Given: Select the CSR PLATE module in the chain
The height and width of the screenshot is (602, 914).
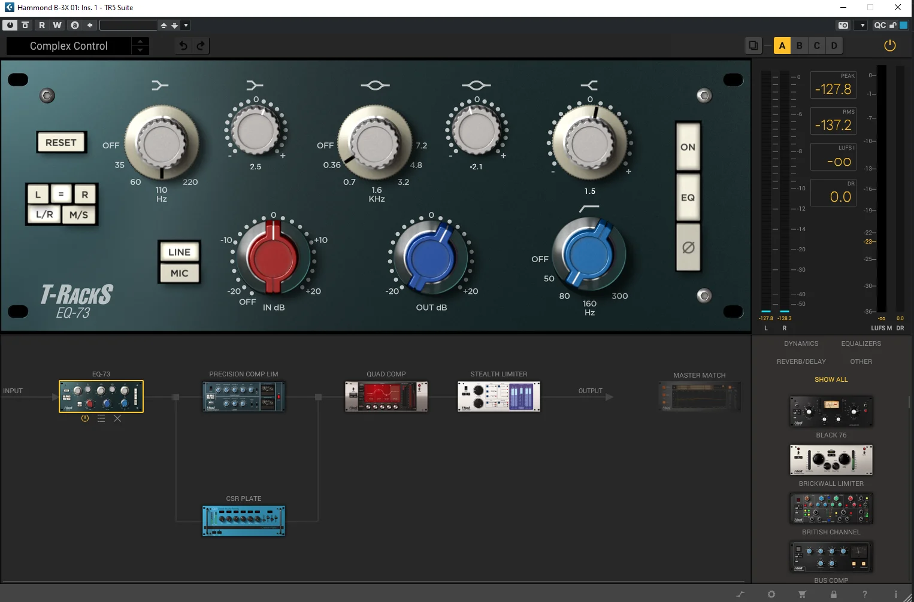Looking at the screenshot, I should (x=244, y=521).
